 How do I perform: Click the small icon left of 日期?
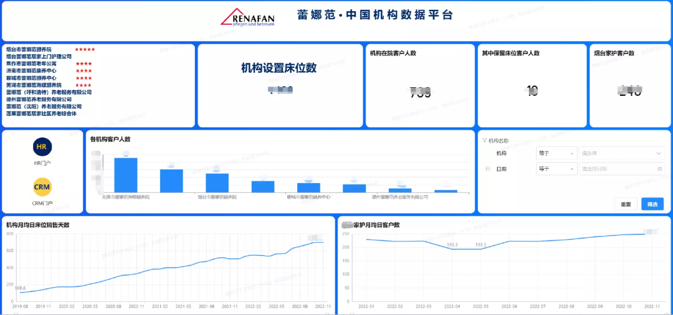coord(487,169)
